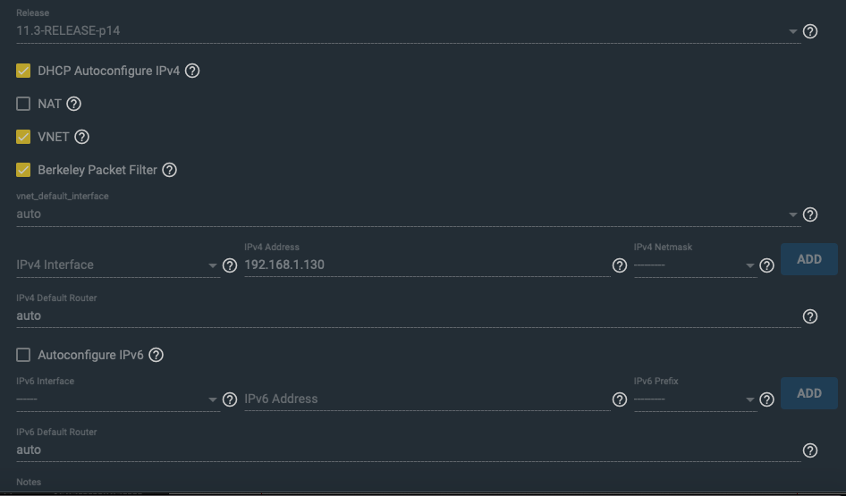Click into the IPv6 Address field
Image resolution: width=846 pixels, height=496 pixels.
click(427, 399)
